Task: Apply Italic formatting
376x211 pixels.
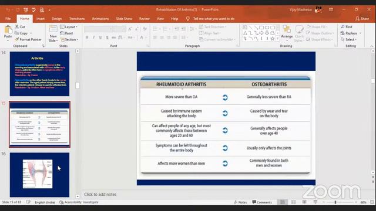Action: click(94, 38)
